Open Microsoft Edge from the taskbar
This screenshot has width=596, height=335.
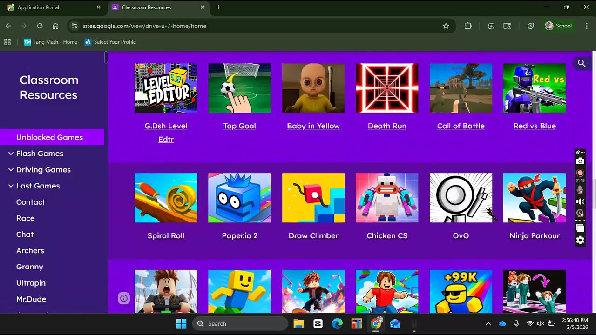pos(338,324)
